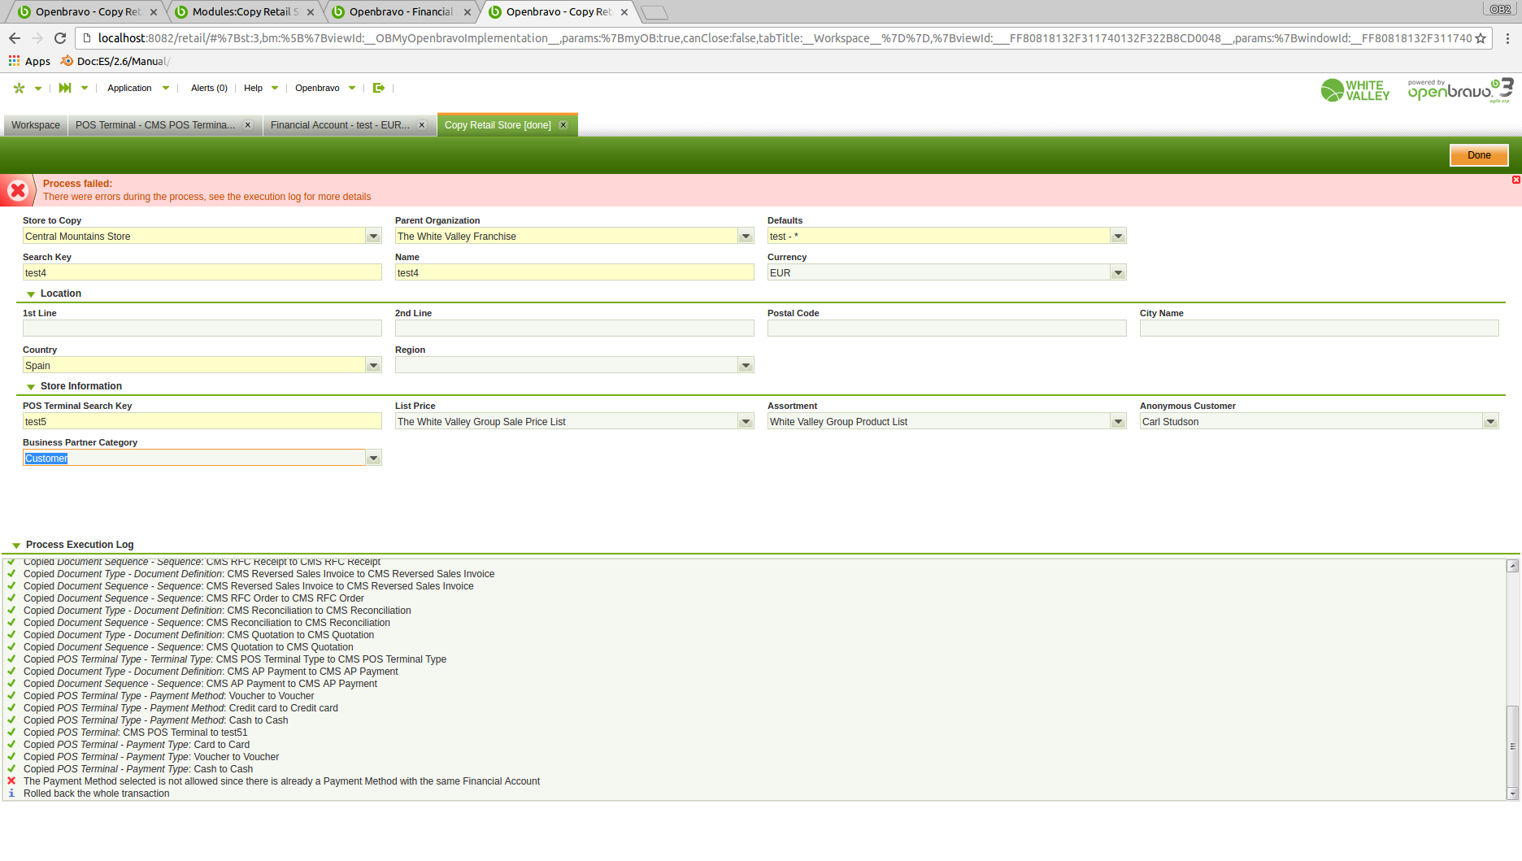Switch to the Workspace tab

coord(36,125)
